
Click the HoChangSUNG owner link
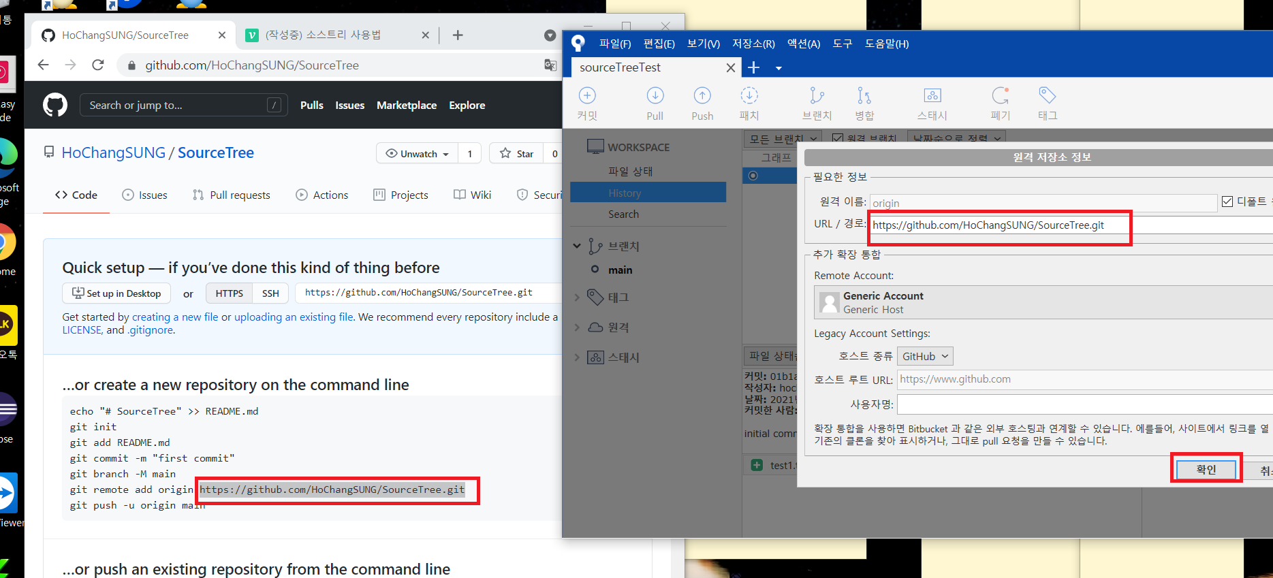(x=114, y=152)
